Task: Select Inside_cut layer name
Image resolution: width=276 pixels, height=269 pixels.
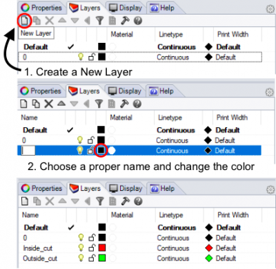Action: [x=38, y=248]
